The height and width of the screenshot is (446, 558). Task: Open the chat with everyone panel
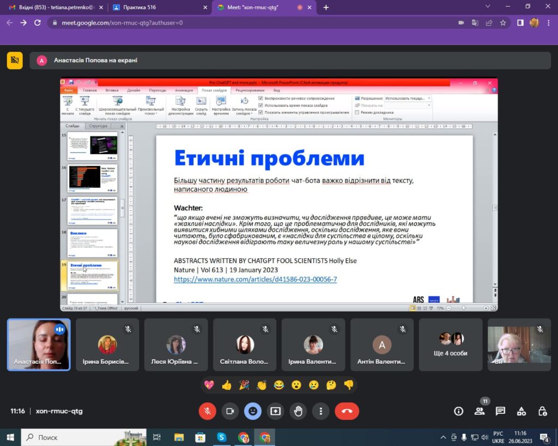click(500, 411)
